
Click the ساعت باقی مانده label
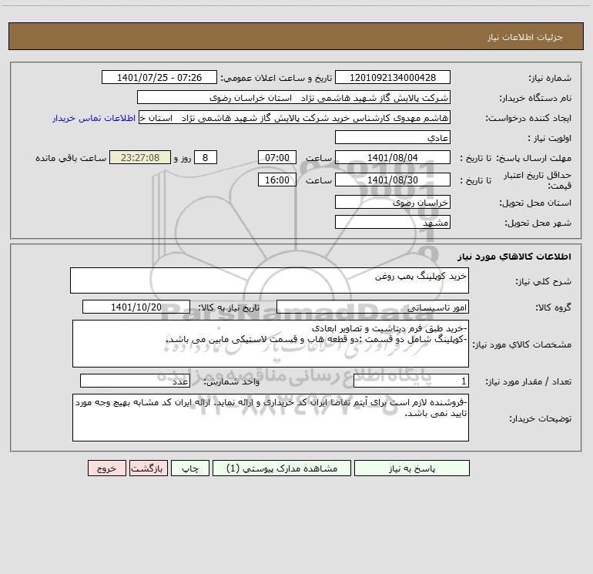(71, 158)
